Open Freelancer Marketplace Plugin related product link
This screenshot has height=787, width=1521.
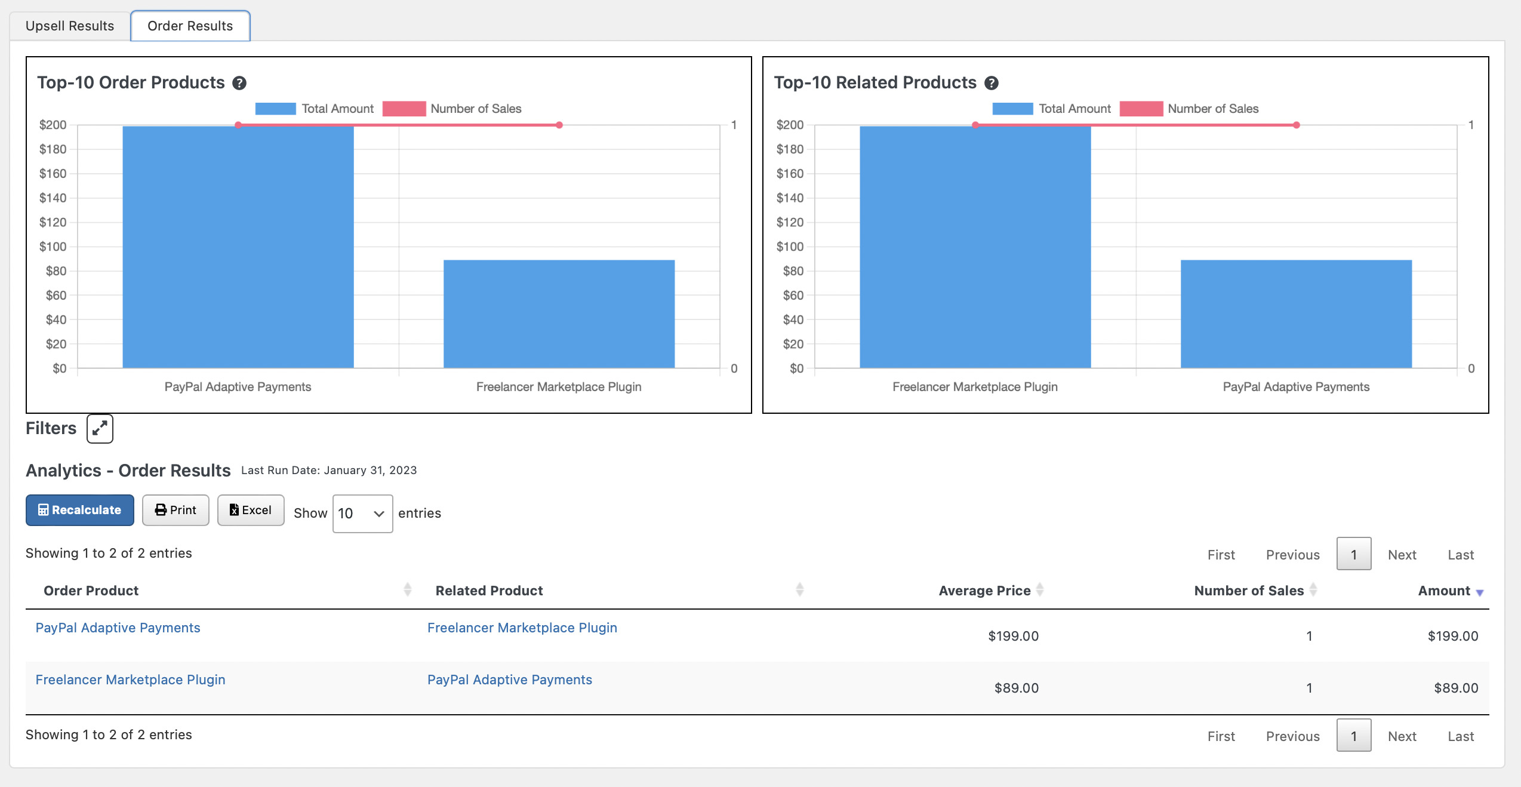pyautogui.click(x=522, y=628)
